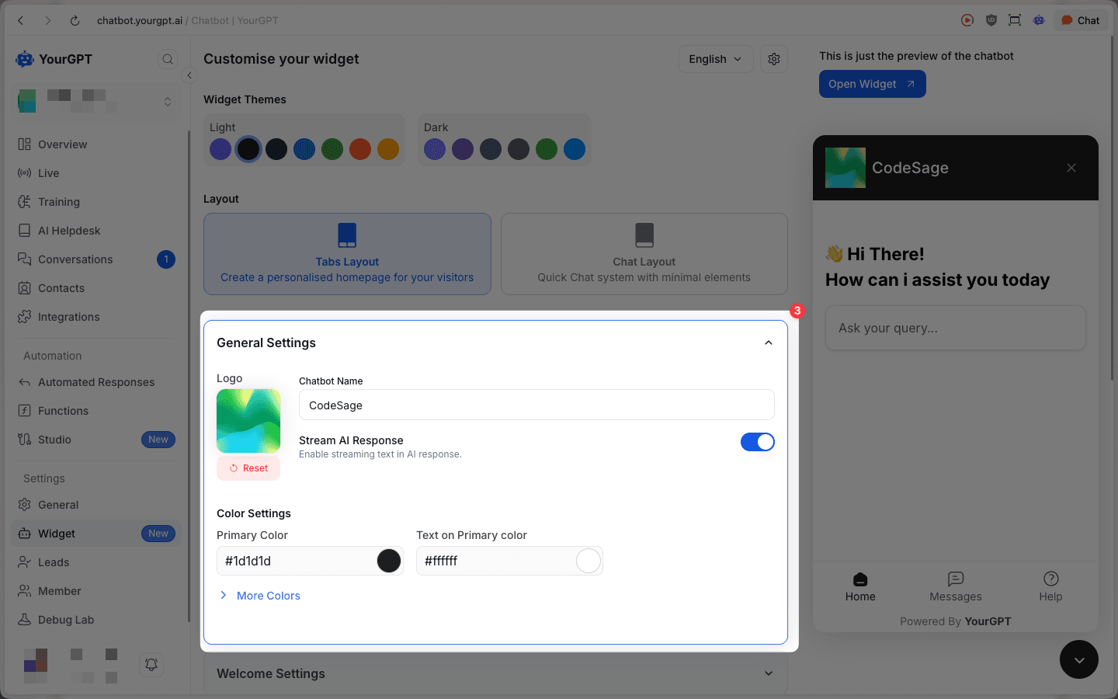Open the Integrations panel
1118x699 pixels.
(x=68, y=316)
